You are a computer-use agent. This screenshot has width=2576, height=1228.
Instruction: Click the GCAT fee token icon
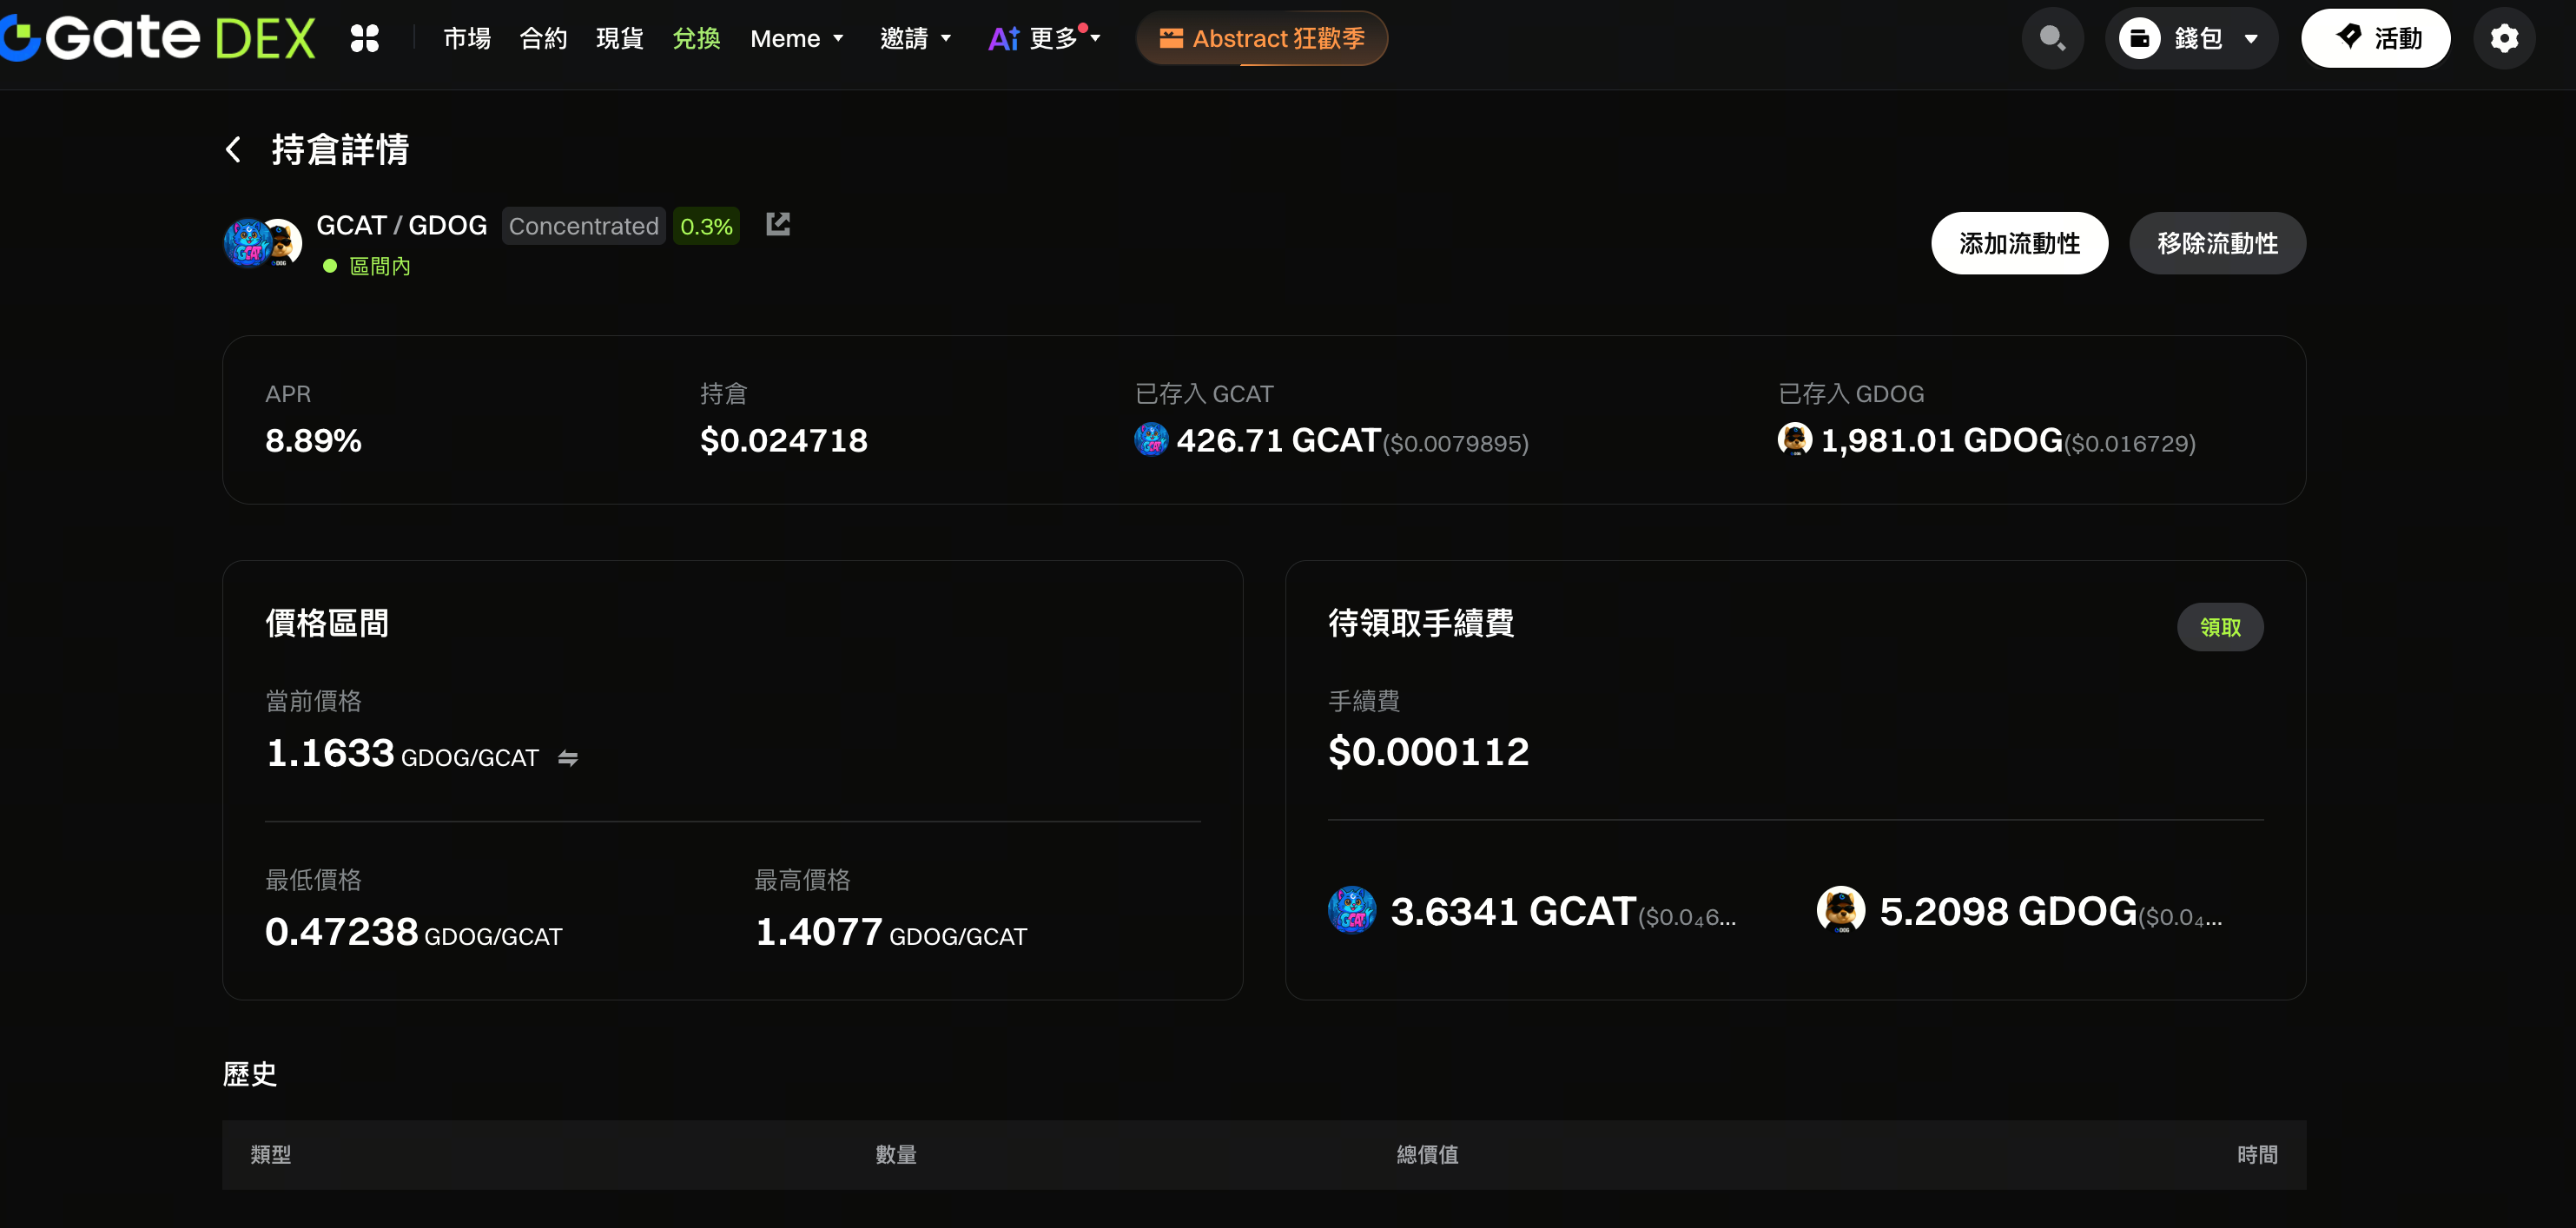point(1351,910)
